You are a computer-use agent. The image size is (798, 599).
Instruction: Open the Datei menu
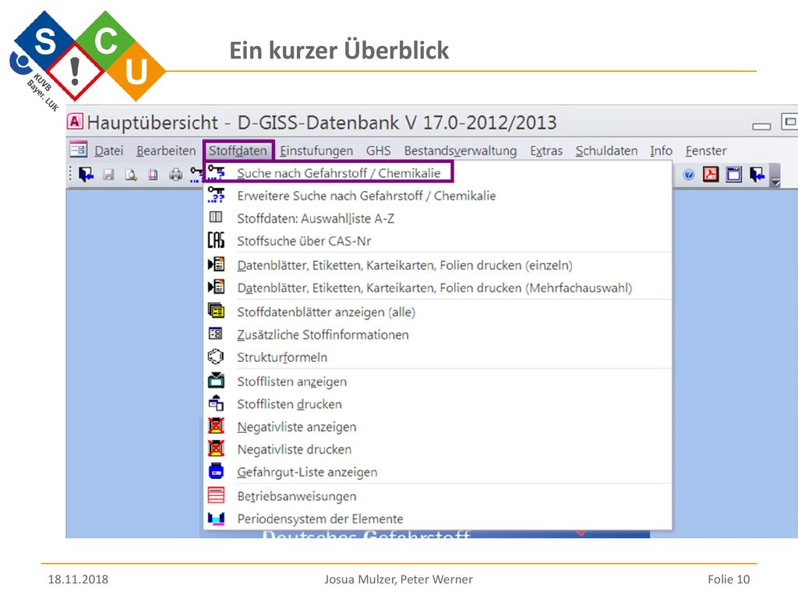109,151
